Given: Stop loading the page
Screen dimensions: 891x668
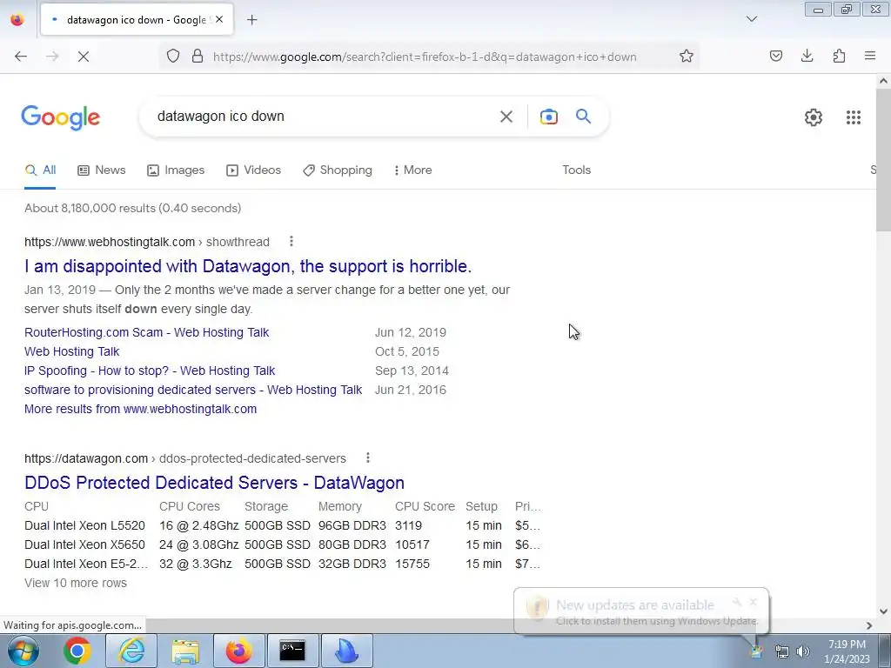Looking at the screenshot, I should (83, 57).
